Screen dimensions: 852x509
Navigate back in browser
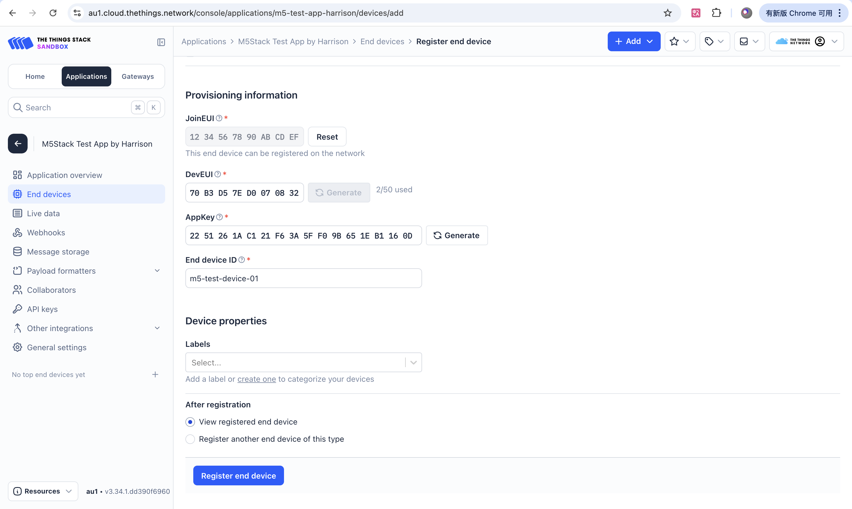[13, 13]
